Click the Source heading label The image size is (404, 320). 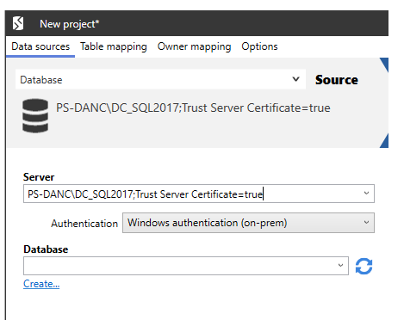pyautogui.click(x=337, y=80)
